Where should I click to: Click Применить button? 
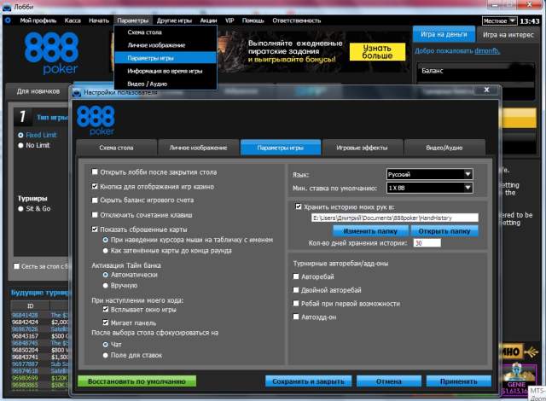(x=459, y=381)
